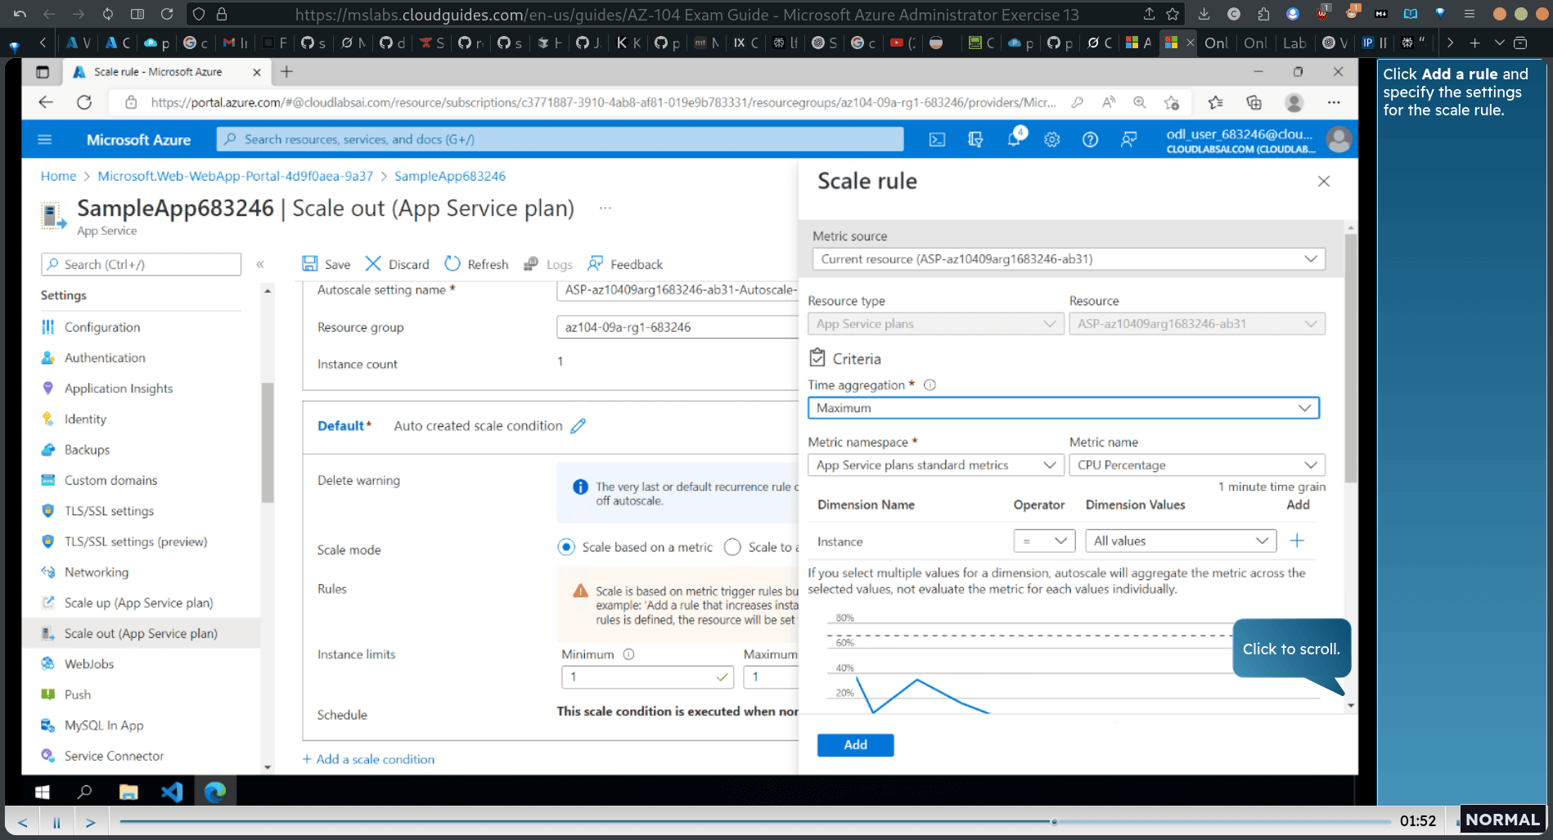This screenshot has height=840, width=1553.
Task: Go to next step in guide player
Action: pyautogui.click(x=91, y=822)
